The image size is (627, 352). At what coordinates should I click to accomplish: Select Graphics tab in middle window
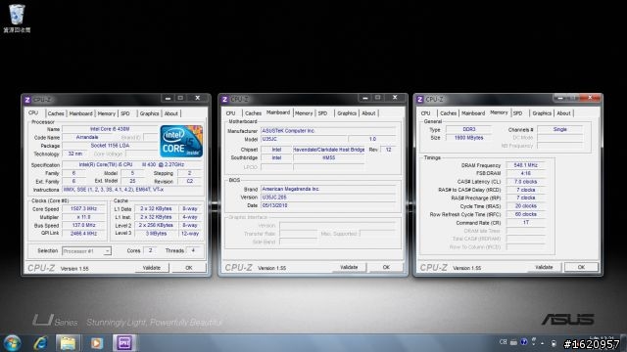coord(347,113)
